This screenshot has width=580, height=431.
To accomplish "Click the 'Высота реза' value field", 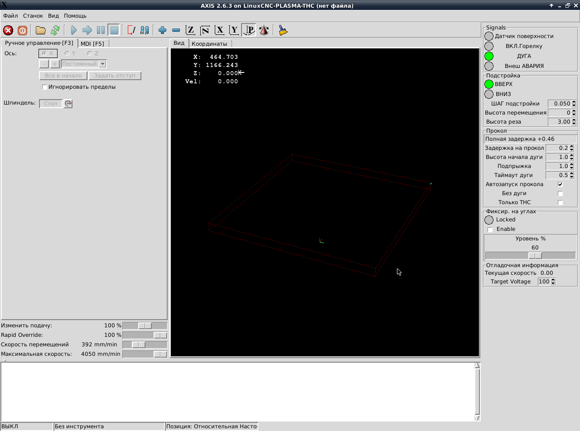I will [559, 122].
